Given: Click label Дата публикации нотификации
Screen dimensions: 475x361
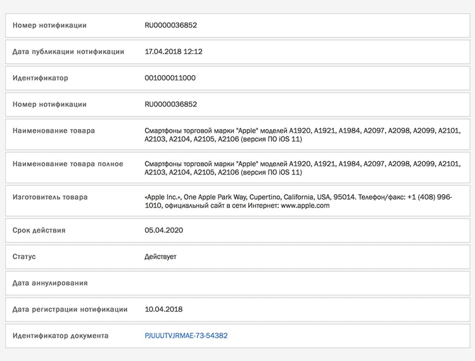Looking at the screenshot, I should pos(68,52).
